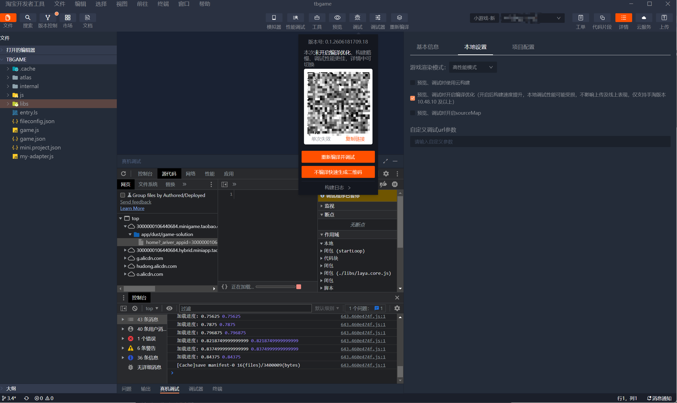Toggle the sources navigator pane
This screenshot has width=677, height=403.
[x=225, y=185]
